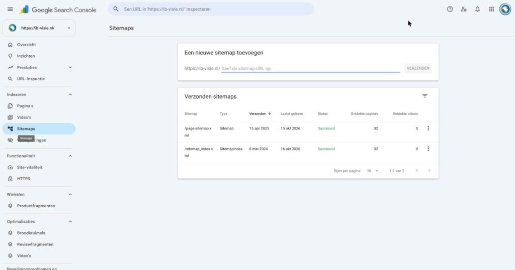The image size is (515, 270).
Task: Collapse the Winkelen section
Action: point(70,194)
